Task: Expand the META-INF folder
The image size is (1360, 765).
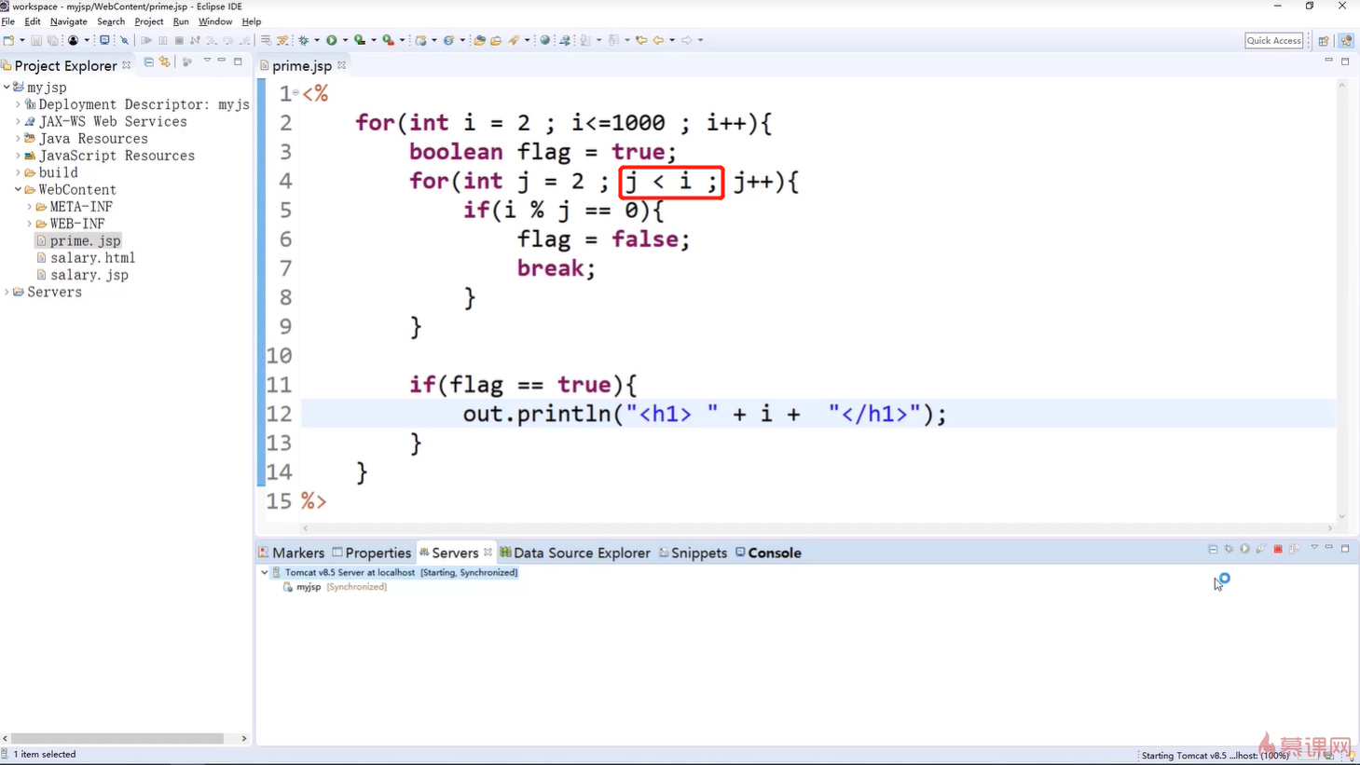Action: click(x=29, y=206)
